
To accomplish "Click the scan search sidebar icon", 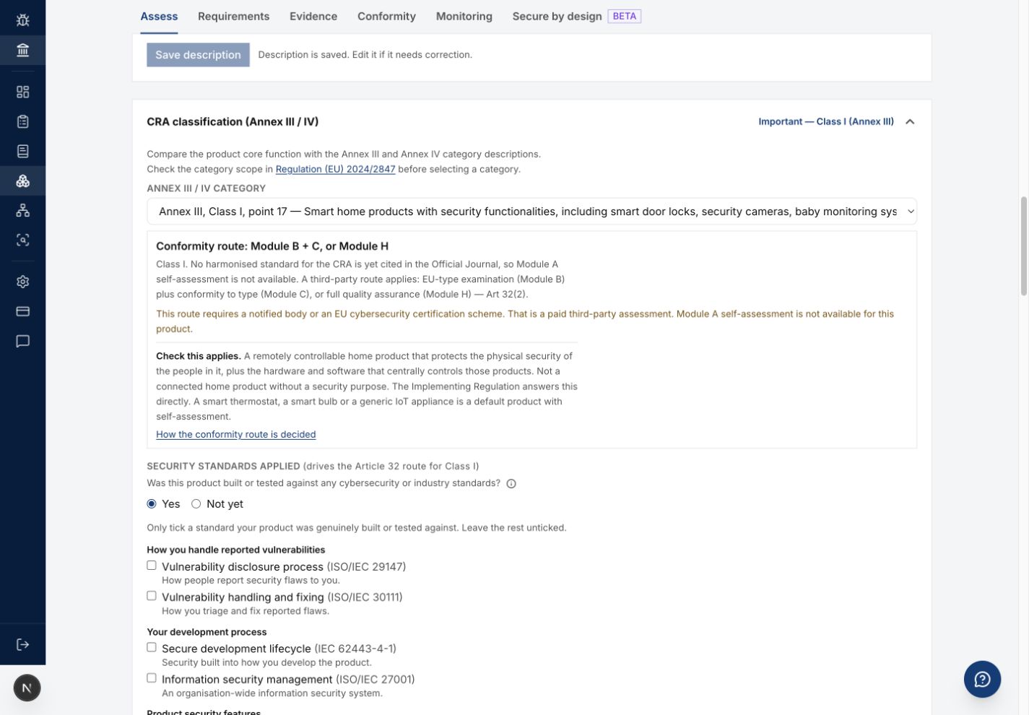I will click(22, 240).
